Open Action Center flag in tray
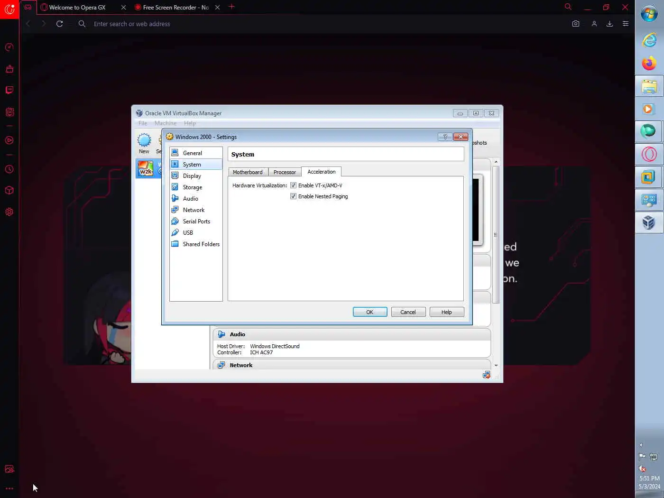Viewport: 664px width, 498px height. click(x=642, y=457)
